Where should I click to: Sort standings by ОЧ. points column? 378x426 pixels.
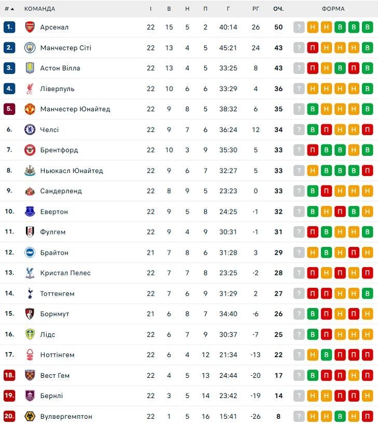(x=278, y=9)
